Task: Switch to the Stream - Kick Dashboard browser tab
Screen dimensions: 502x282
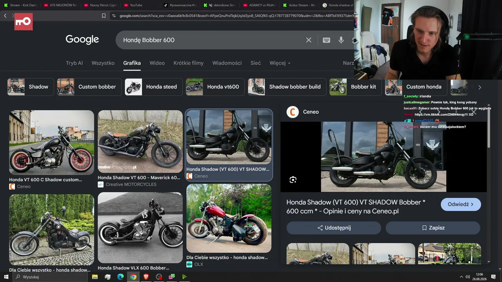Action: [x=20, y=5]
